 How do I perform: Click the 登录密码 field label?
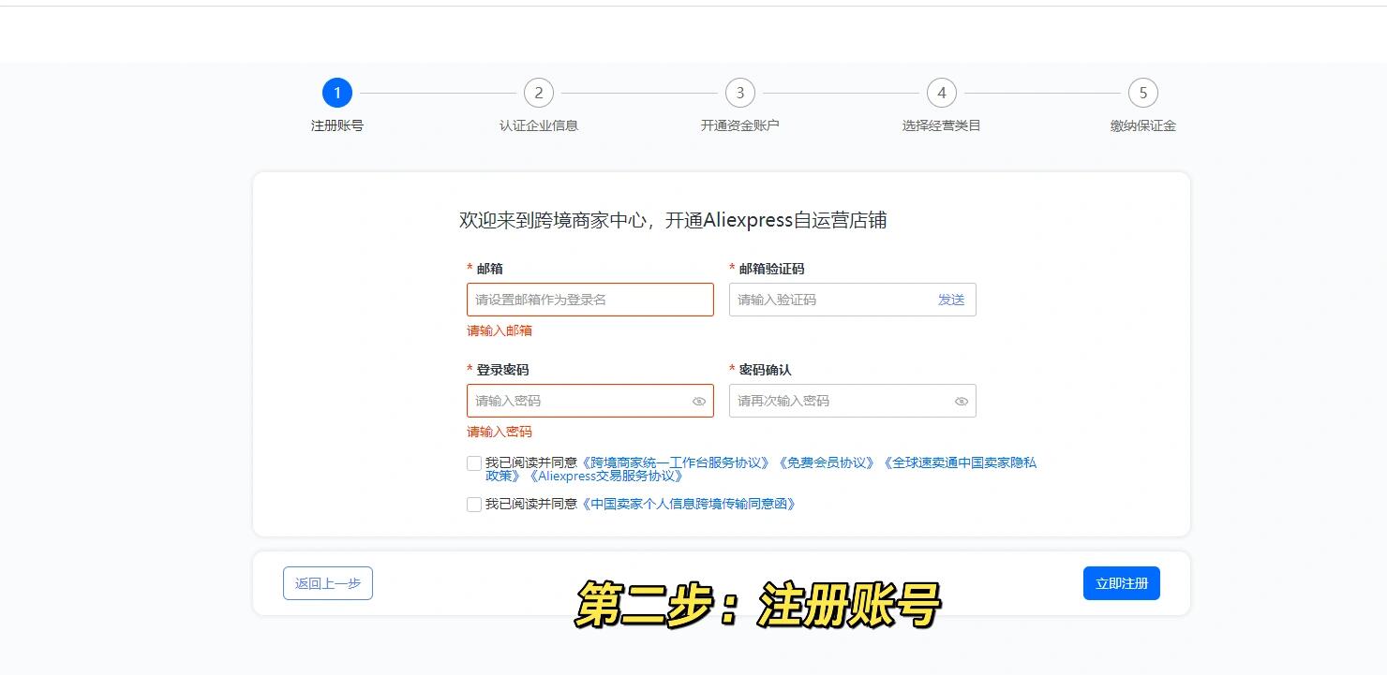point(502,370)
